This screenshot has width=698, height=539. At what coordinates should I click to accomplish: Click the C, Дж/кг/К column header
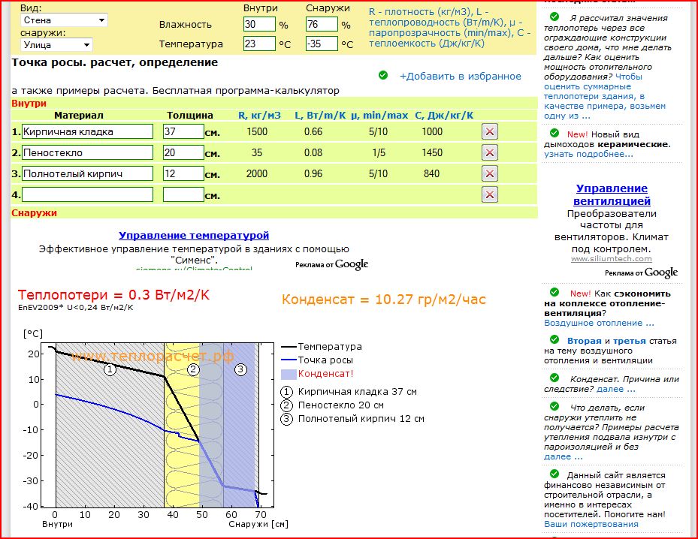[444, 116]
